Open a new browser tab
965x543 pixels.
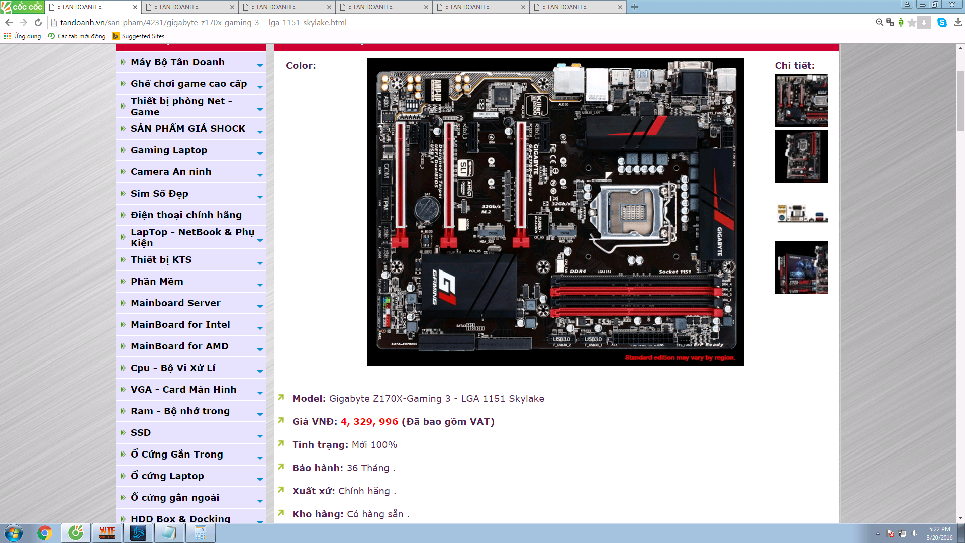point(634,7)
